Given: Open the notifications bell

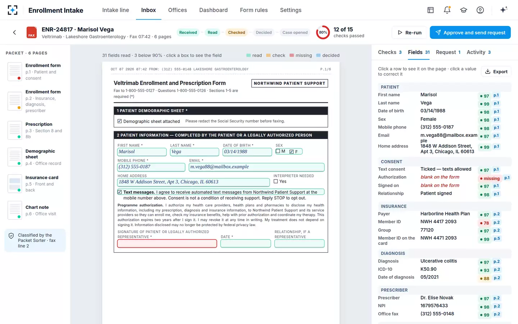Looking at the screenshot, I should 447,10.
